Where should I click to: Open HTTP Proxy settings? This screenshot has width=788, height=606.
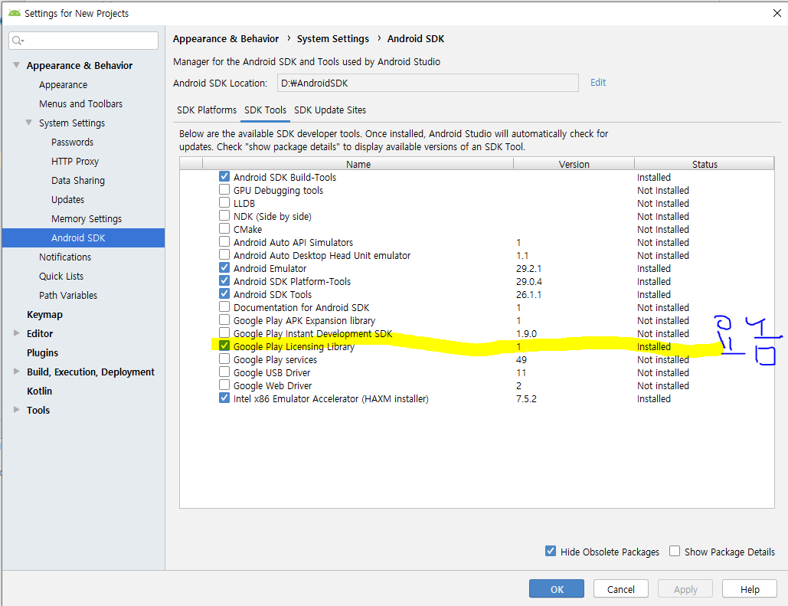(x=75, y=161)
